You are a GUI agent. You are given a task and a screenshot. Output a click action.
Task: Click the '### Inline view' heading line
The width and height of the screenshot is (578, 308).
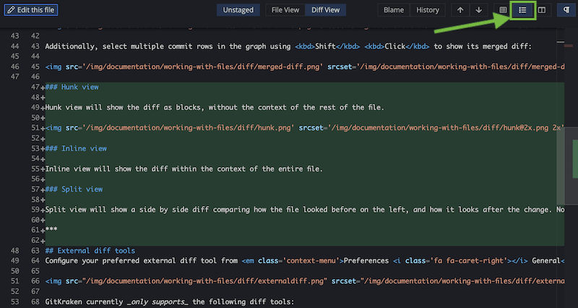tap(77, 148)
